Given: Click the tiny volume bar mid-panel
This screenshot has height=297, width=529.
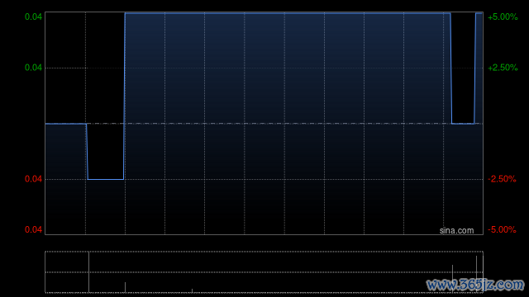Looking at the screenshot, I should (x=193, y=290).
